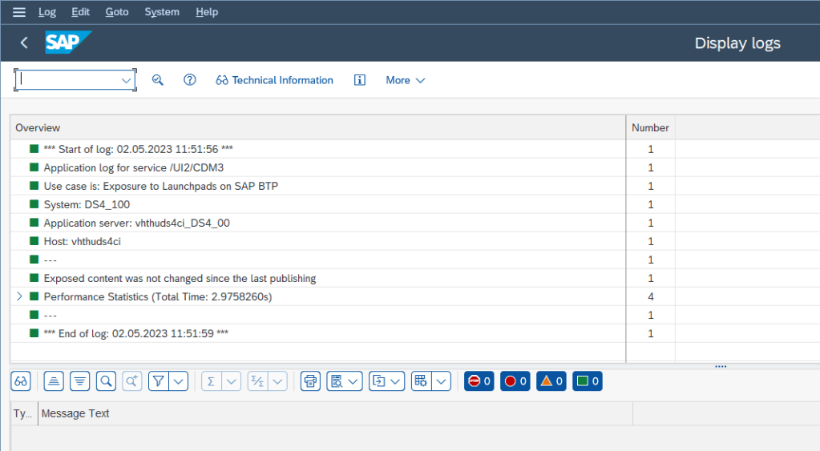Click the Details glasses icon in the lower toolbar
820x451 pixels.
click(x=21, y=381)
